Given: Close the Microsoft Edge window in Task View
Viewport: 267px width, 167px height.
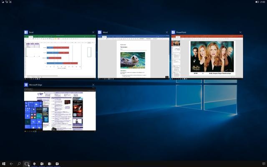Looking at the screenshot, I should pyautogui.click(x=93, y=85).
